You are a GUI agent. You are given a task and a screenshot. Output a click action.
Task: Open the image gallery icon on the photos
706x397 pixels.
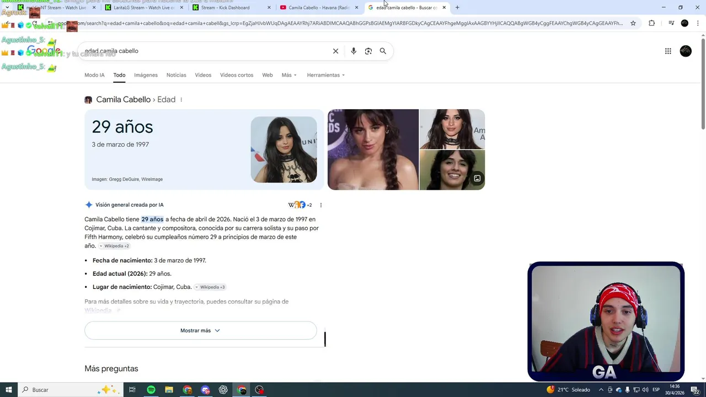coord(477,179)
